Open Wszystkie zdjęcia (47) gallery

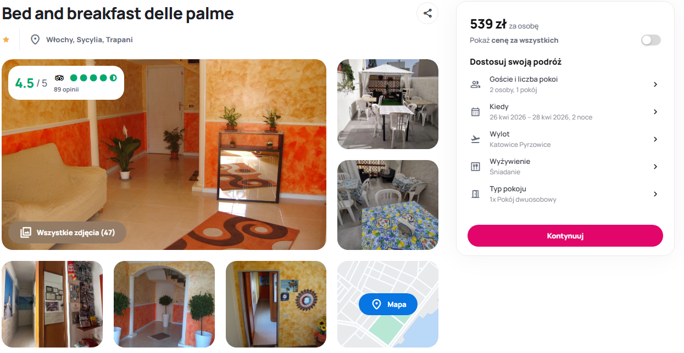68,232
